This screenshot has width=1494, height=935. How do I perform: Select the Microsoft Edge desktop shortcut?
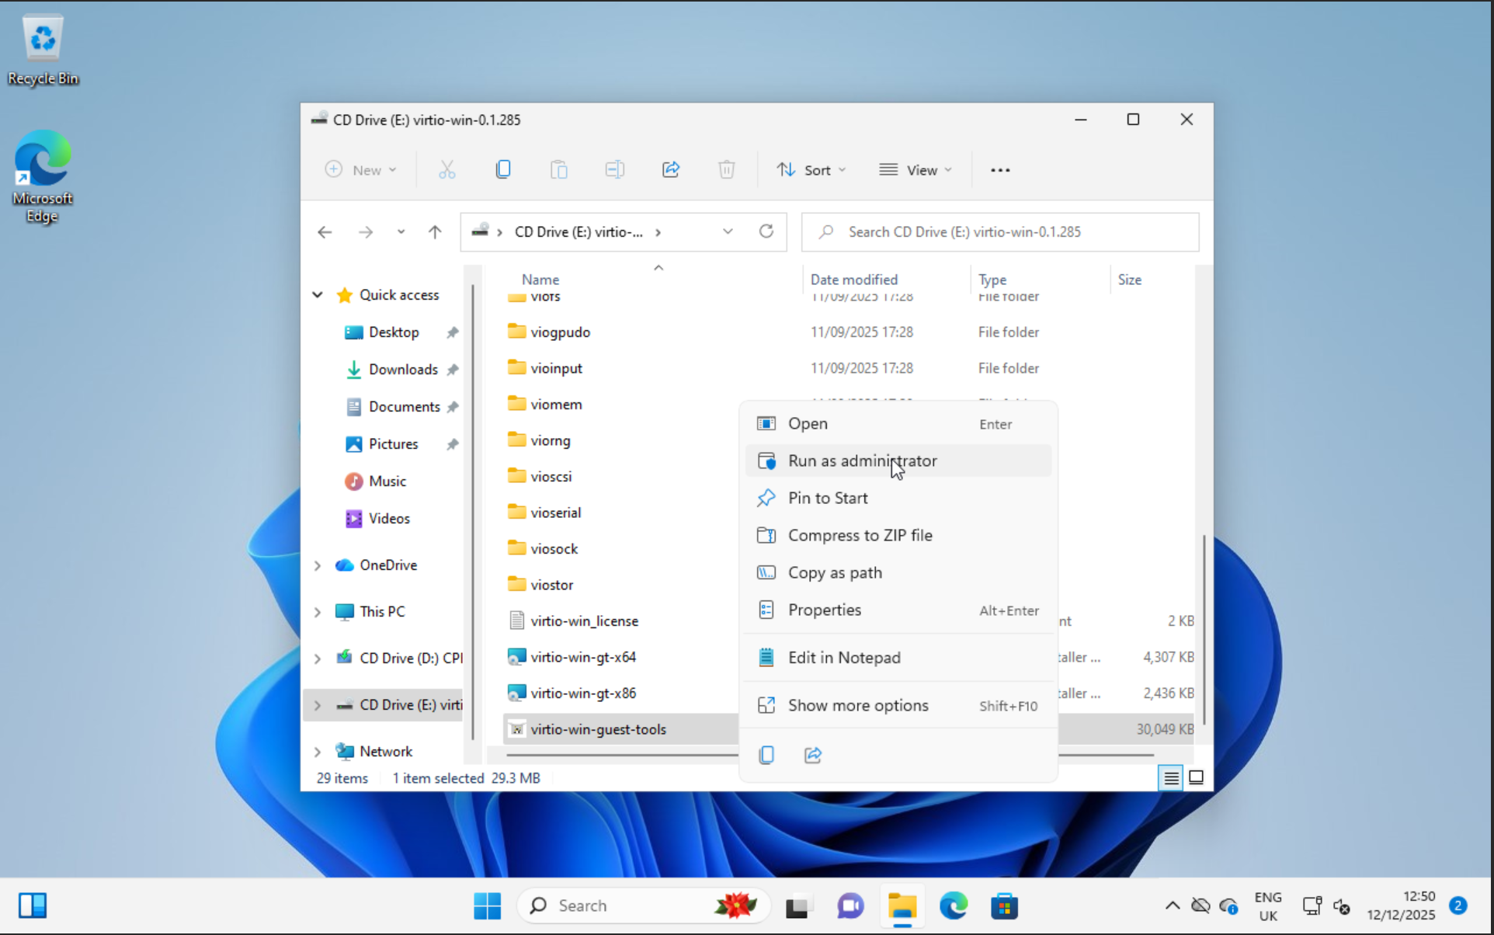[43, 177]
